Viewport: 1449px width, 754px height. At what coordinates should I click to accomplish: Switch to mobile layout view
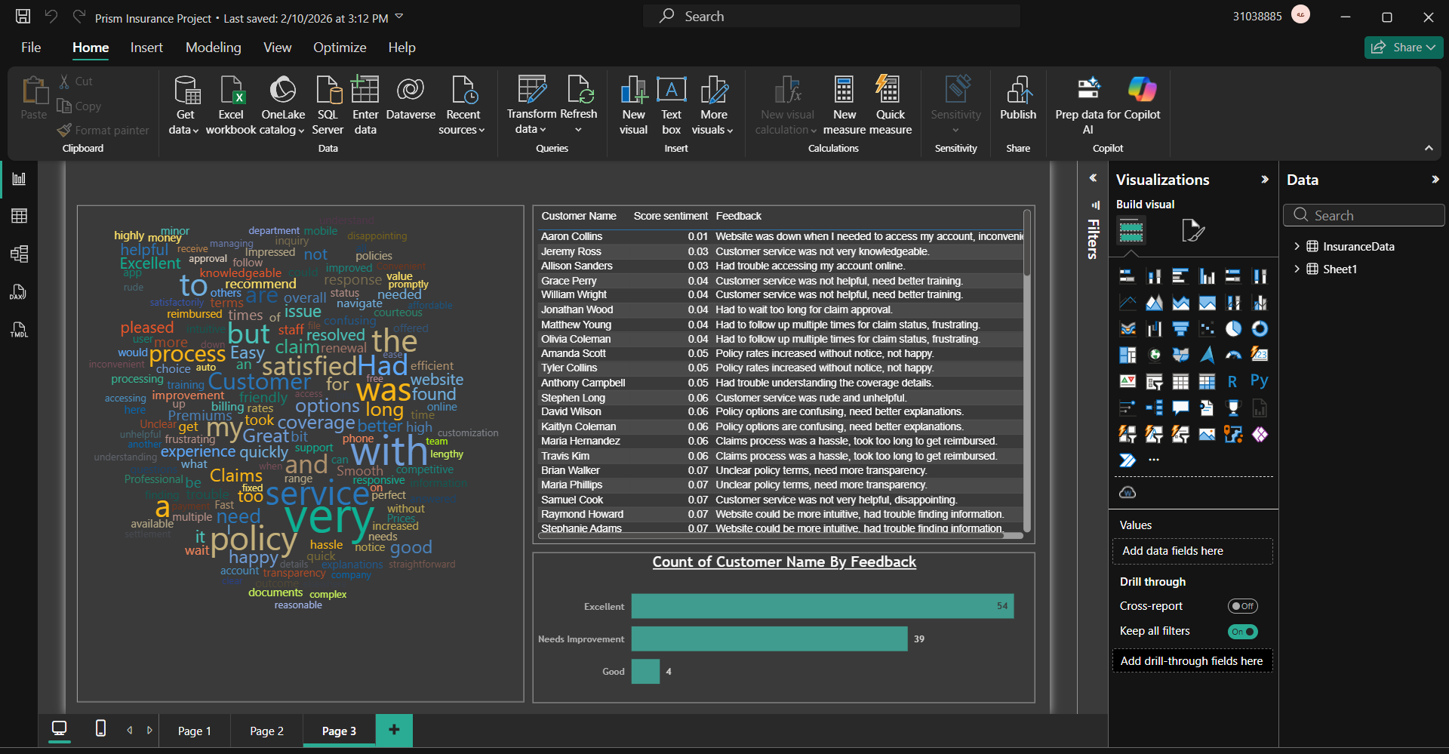(100, 728)
